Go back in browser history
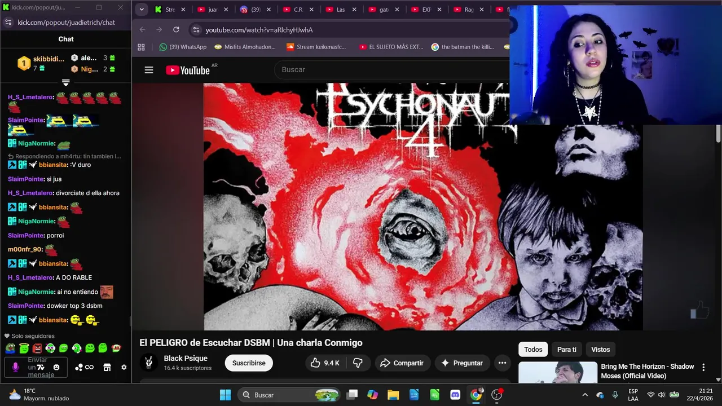 click(142, 29)
